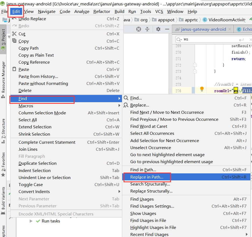252x237 pixels.
Task: Open the Run menu
Action: pyautogui.click(x=132, y=11)
